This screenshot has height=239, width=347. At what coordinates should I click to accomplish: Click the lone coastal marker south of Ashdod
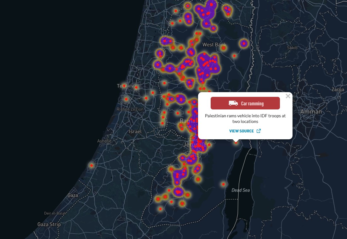[x=92, y=165]
